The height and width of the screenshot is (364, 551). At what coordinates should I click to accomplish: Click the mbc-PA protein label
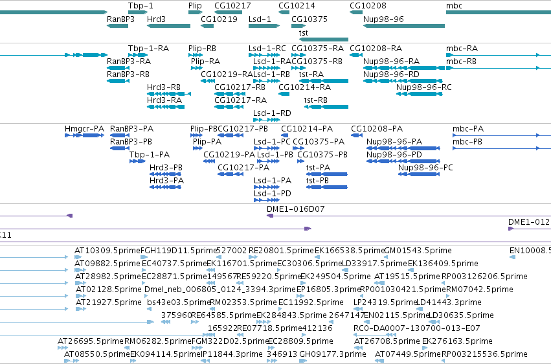click(468, 129)
